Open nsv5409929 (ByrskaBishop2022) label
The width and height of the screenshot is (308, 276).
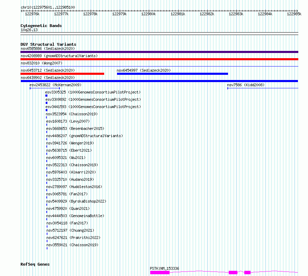click(x=76, y=201)
